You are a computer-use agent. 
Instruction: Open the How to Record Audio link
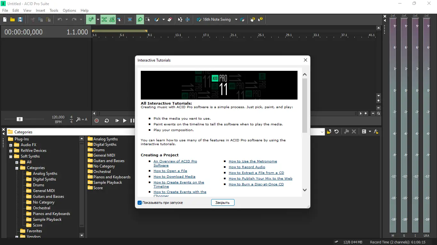[247, 167]
